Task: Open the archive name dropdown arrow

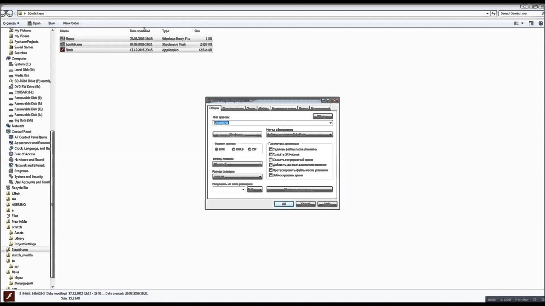Action: 330,123
